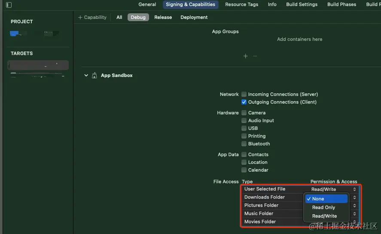Open Downloads Folder permission stepper

point(354,197)
